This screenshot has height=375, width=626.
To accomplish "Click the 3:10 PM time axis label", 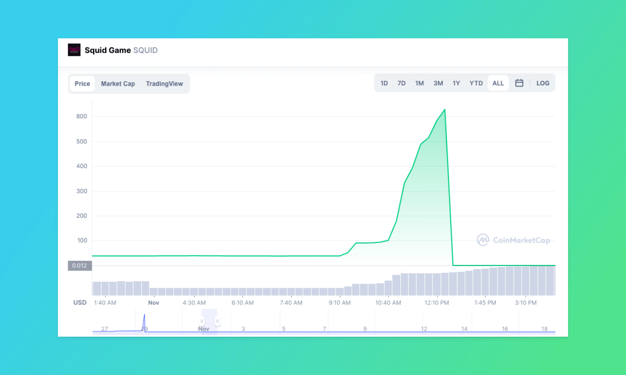I will click(526, 303).
